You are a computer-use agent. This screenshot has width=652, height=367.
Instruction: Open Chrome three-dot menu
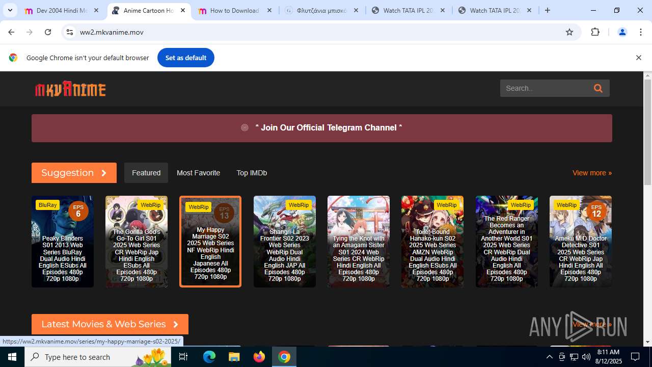click(641, 32)
